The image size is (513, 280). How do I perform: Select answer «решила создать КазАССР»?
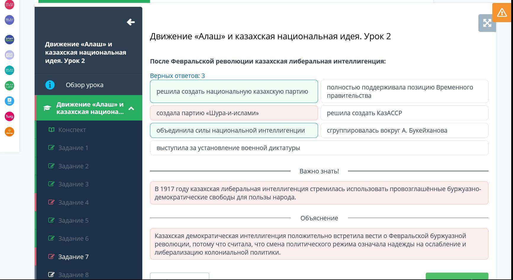tap(404, 113)
